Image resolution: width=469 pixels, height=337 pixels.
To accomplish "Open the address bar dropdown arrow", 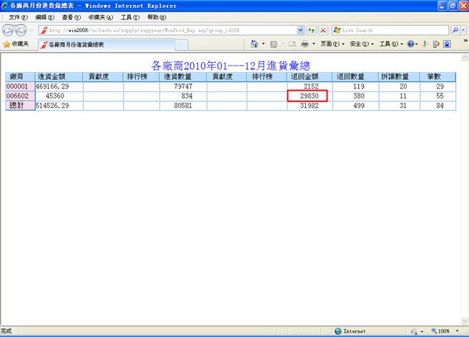I will click(x=301, y=30).
